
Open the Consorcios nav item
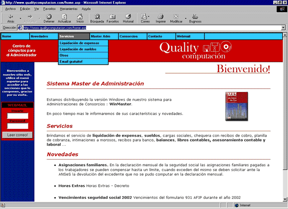132,36
